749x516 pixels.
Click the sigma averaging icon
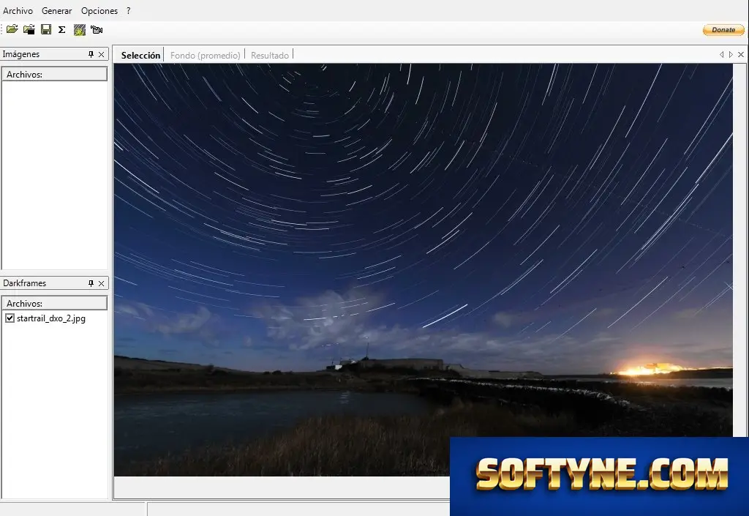click(62, 29)
